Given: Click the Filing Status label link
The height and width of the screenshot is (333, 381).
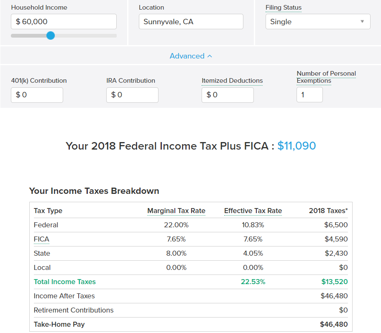Looking at the screenshot, I should [283, 8].
